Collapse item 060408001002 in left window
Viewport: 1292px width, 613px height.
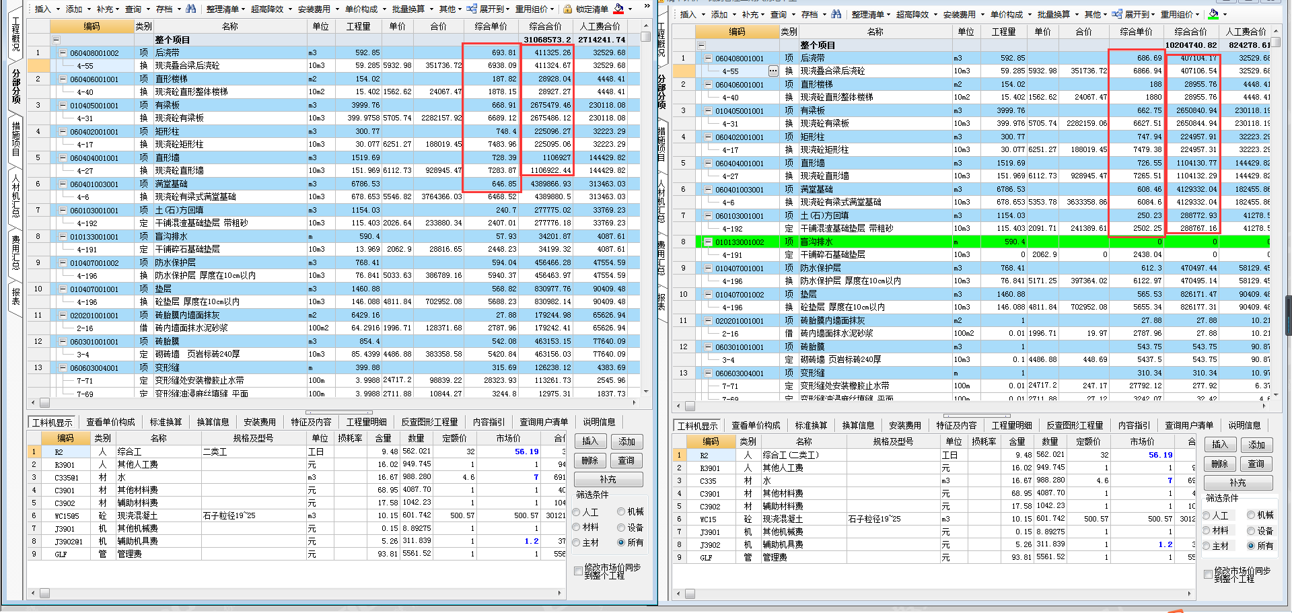point(63,52)
